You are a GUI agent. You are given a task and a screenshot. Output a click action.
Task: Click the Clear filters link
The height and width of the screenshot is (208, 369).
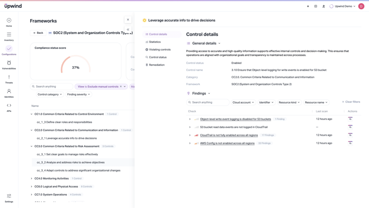tap(351, 102)
